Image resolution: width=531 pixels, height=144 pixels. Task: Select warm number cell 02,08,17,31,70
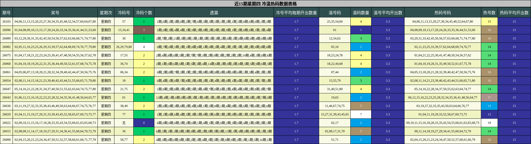click(335, 131)
